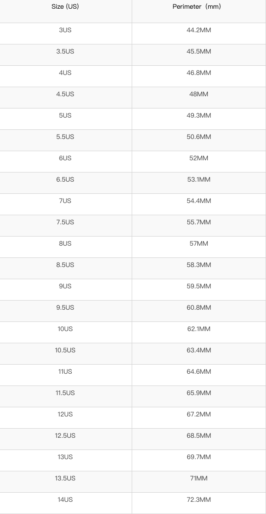Click the 68.5MM perimeter cell

[x=199, y=436]
